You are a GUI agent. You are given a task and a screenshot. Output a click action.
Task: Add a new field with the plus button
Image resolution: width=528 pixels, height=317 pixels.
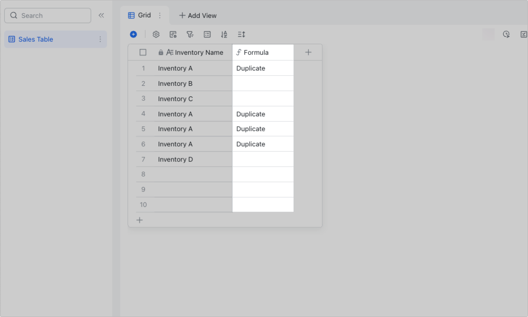(308, 52)
